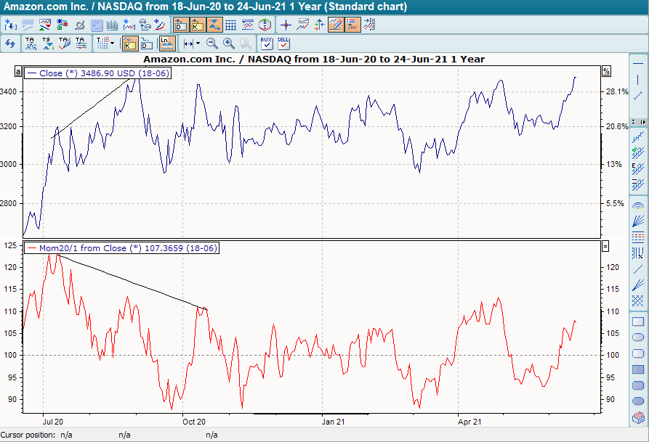Viewport: 649px width, 442px height.
Task: Toggle the SELL order checkbox
Action: coord(283,43)
